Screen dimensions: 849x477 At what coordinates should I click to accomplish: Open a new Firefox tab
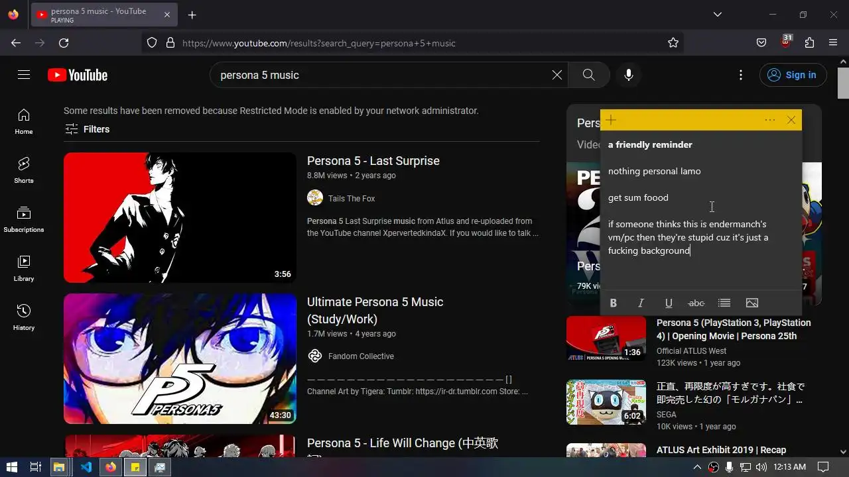pyautogui.click(x=192, y=15)
